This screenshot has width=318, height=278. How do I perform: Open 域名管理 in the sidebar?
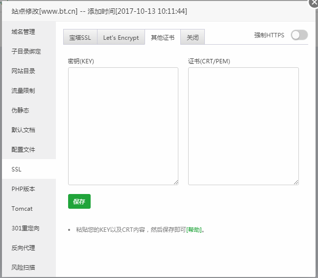pyautogui.click(x=24, y=32)
